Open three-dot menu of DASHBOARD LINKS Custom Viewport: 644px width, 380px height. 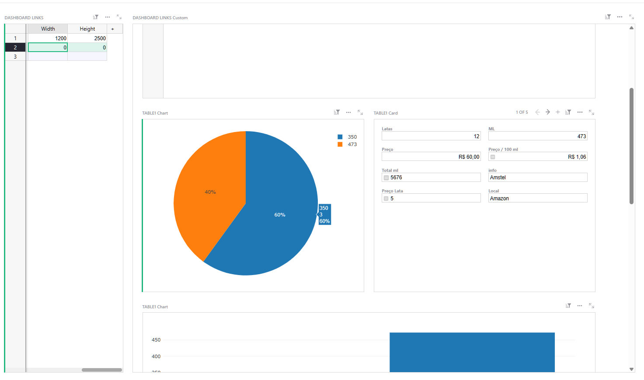(x=620, y=17)
